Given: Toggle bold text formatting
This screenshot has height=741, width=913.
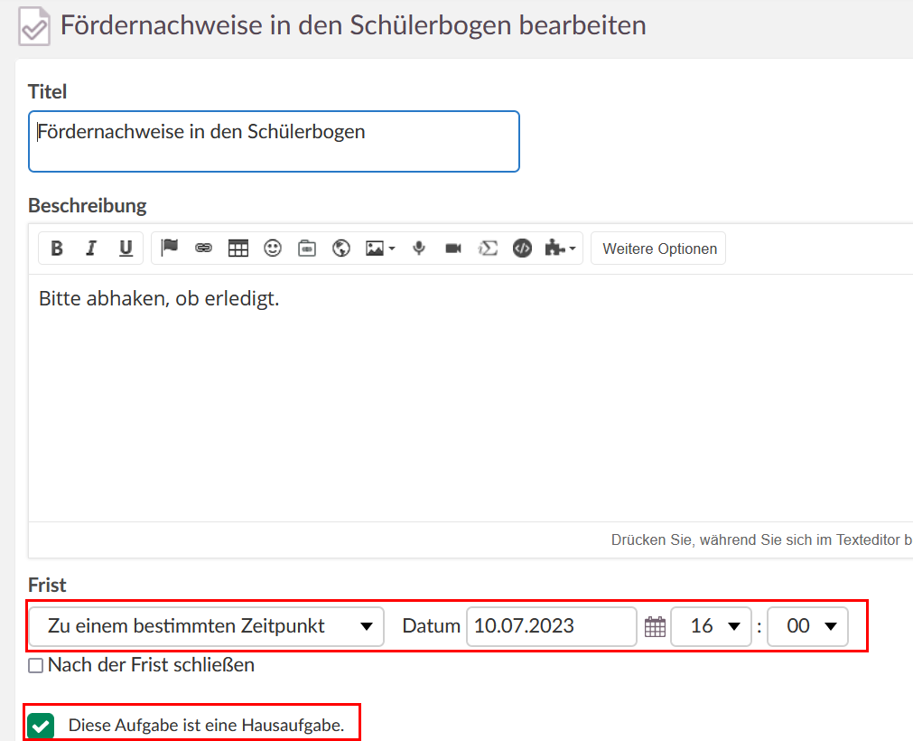Looking at the screenshot, I should pos(57,249).
